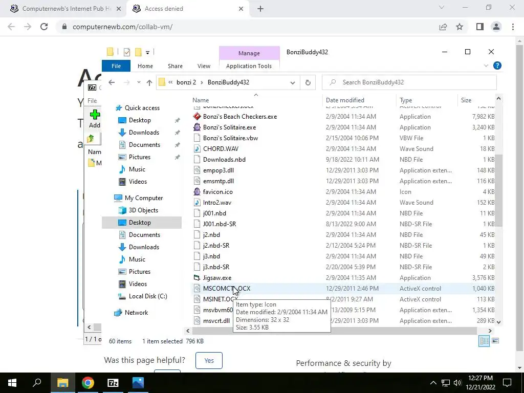Open Chrome tab search dropdown

pyautogui.click(x=442, y=7)
